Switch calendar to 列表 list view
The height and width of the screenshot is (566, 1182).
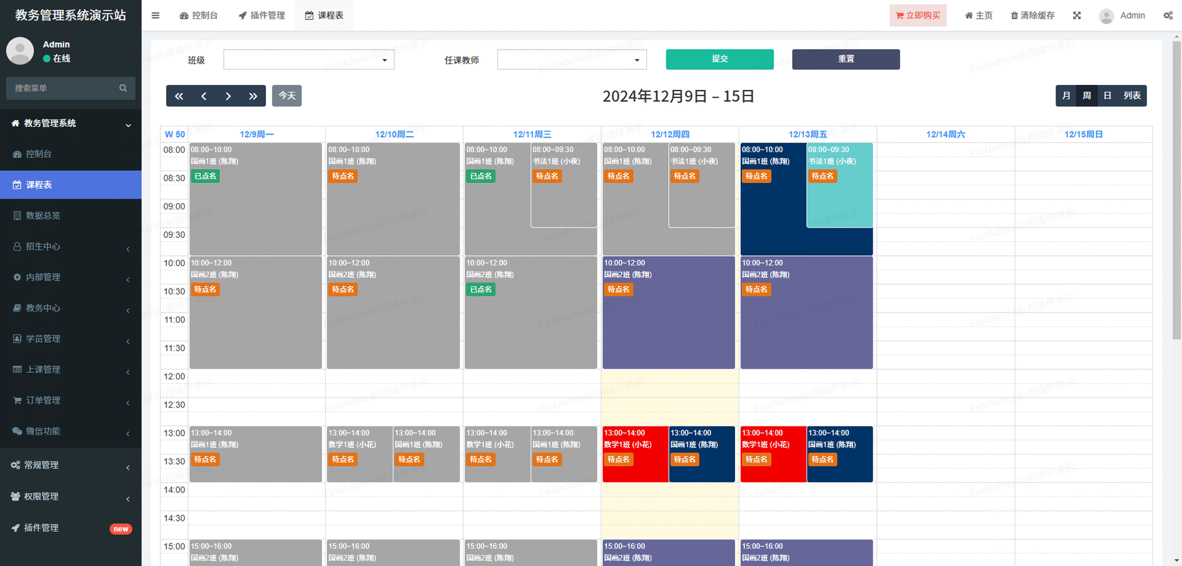point(1132,96)
